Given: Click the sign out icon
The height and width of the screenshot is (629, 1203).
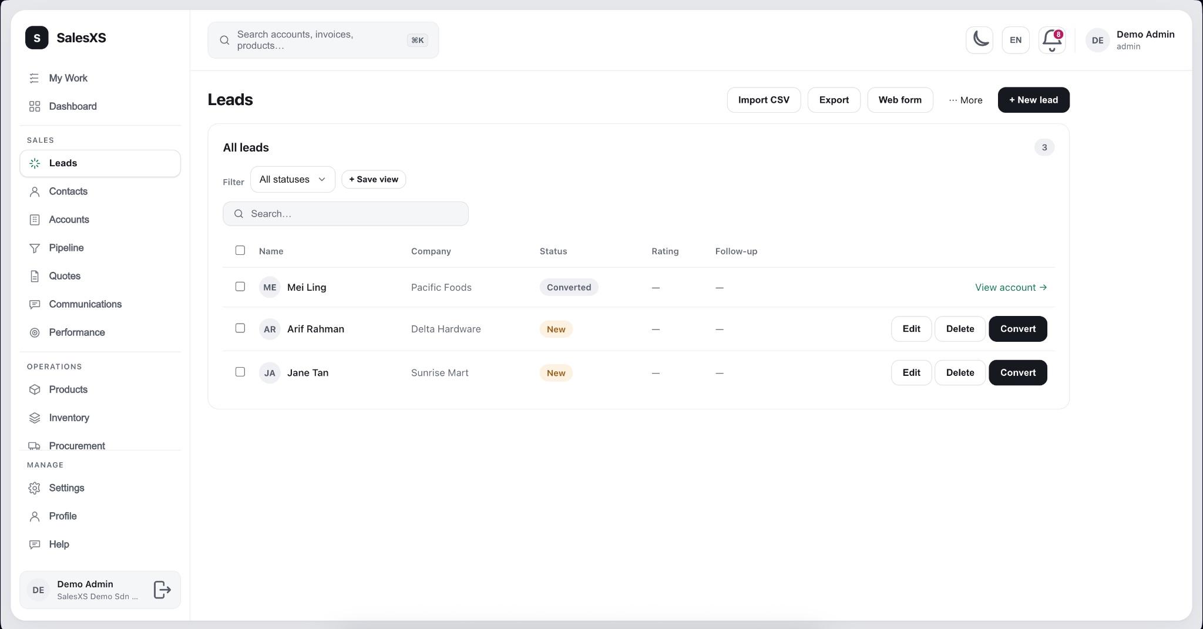Looking at the screenshot, I should (162, 590).
